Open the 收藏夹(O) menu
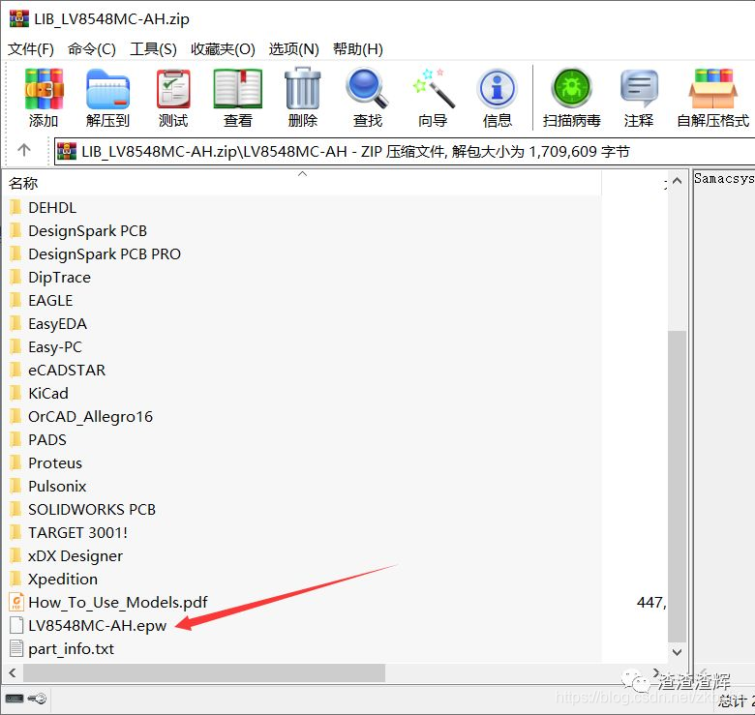Image resolution: width=755 pixels, height=715 pixels. (223, 48)
